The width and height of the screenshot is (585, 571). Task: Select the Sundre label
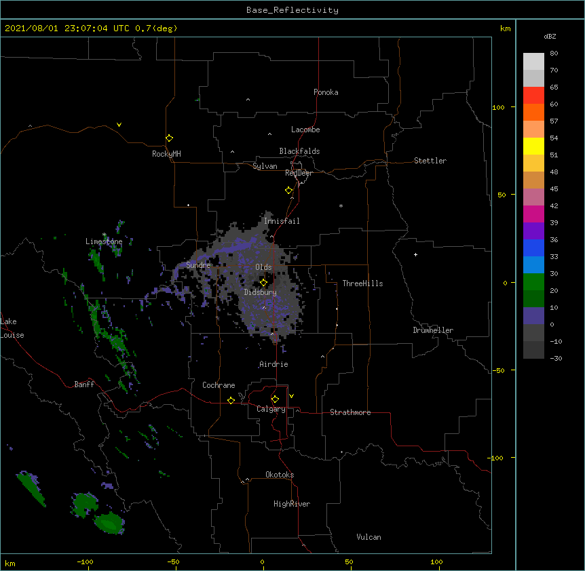click(x=198, y=265)
